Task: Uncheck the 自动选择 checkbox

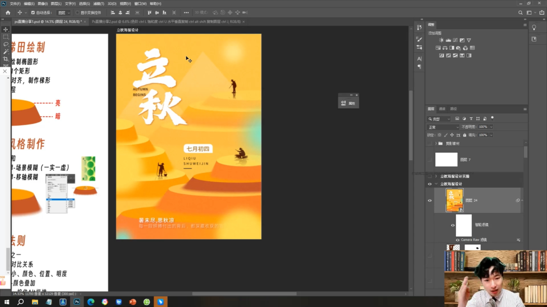Action: pos(33,13)
